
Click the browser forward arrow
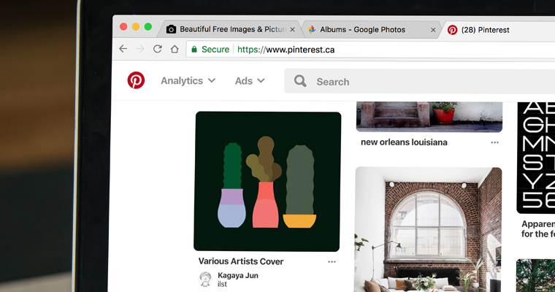click(140, 49)
